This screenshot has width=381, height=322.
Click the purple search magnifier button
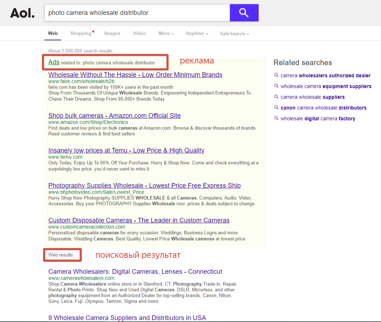click(244, 13)
